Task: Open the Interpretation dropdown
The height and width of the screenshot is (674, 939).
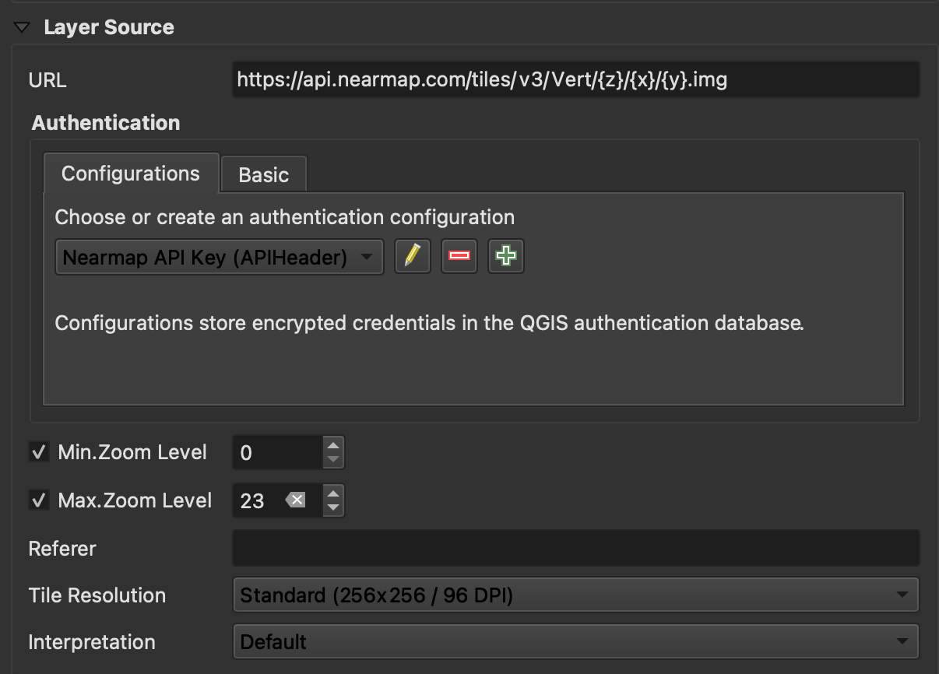Action: [903, 642]
